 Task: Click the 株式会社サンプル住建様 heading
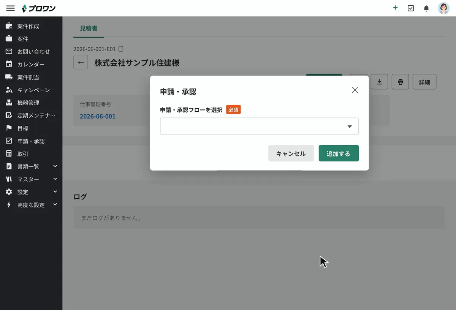pos(137,63)
